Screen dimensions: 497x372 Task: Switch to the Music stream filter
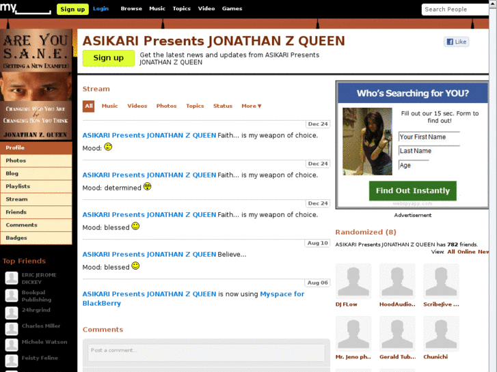coord(109,106)
